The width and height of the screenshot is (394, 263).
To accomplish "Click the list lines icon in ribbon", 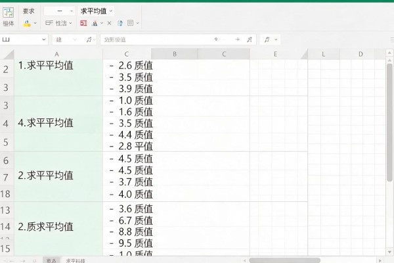I will tap(130, 23).
